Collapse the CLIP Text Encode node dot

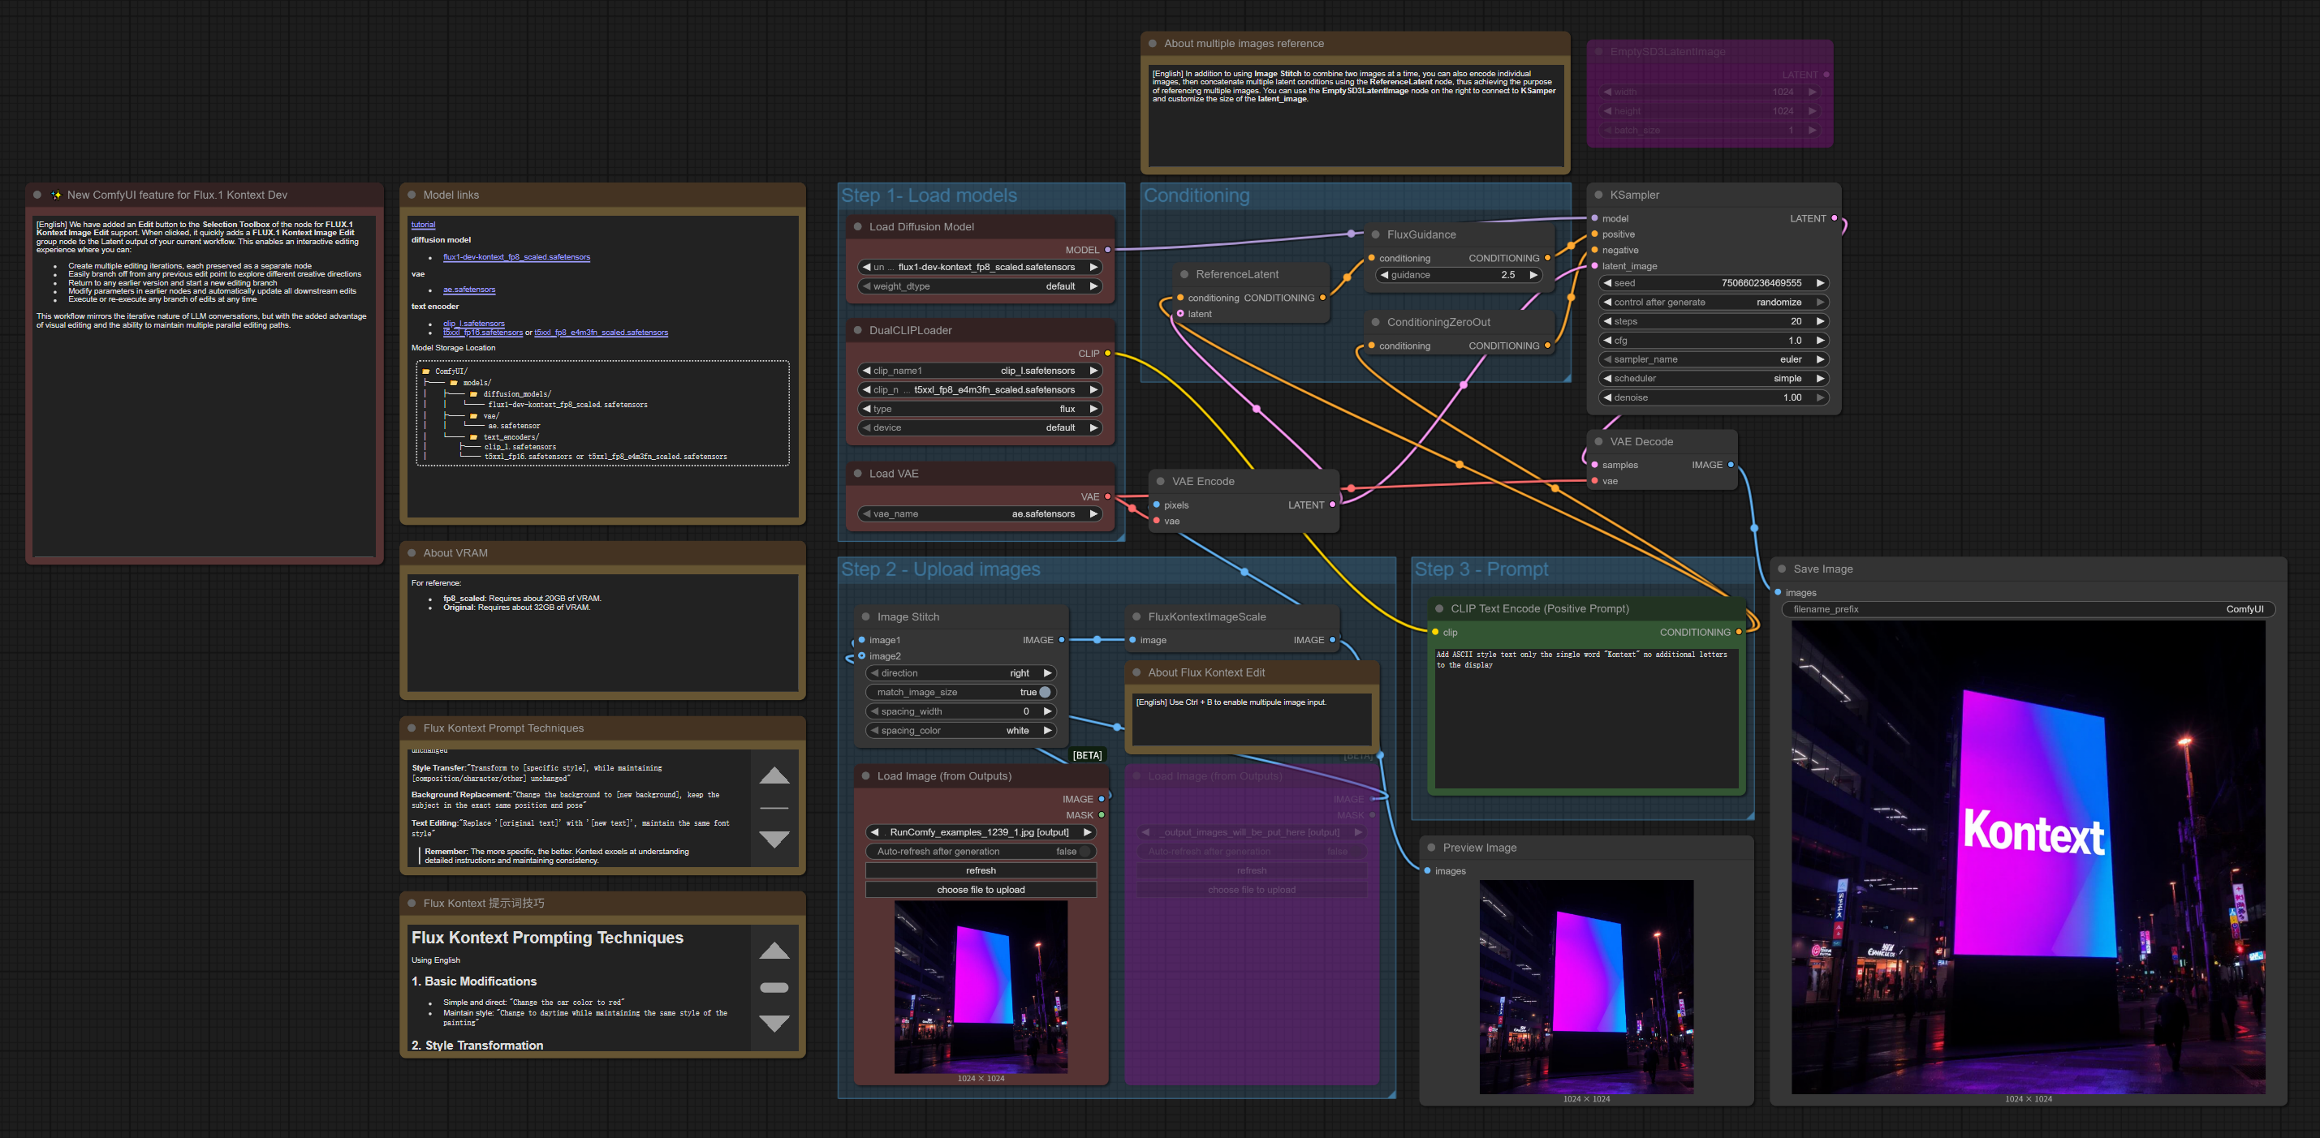(1439, 609)
